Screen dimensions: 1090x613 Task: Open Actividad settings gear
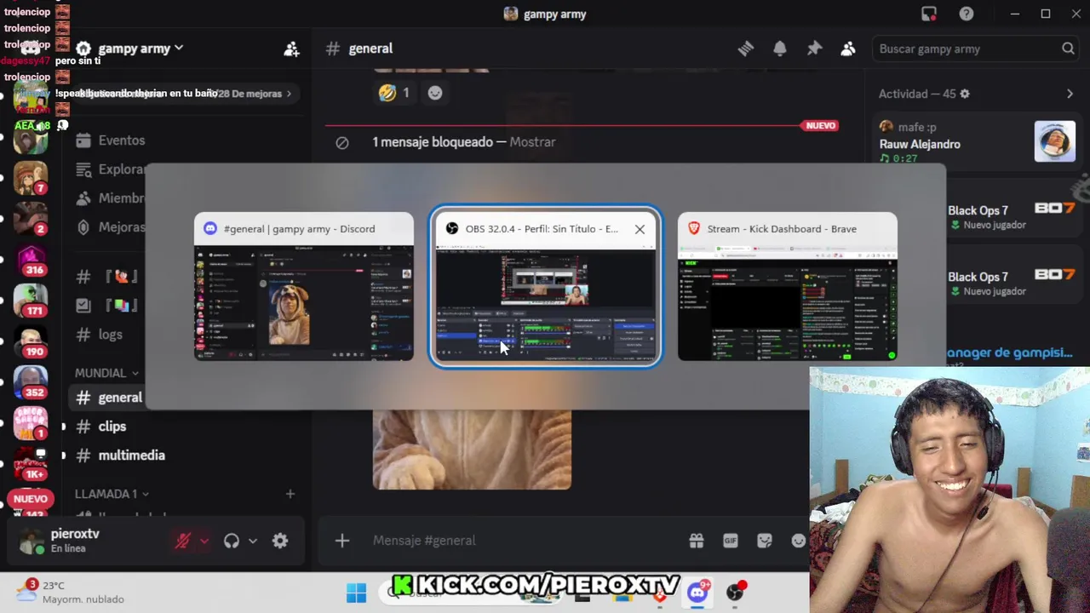pyautogui.click(x=965, y=94)
